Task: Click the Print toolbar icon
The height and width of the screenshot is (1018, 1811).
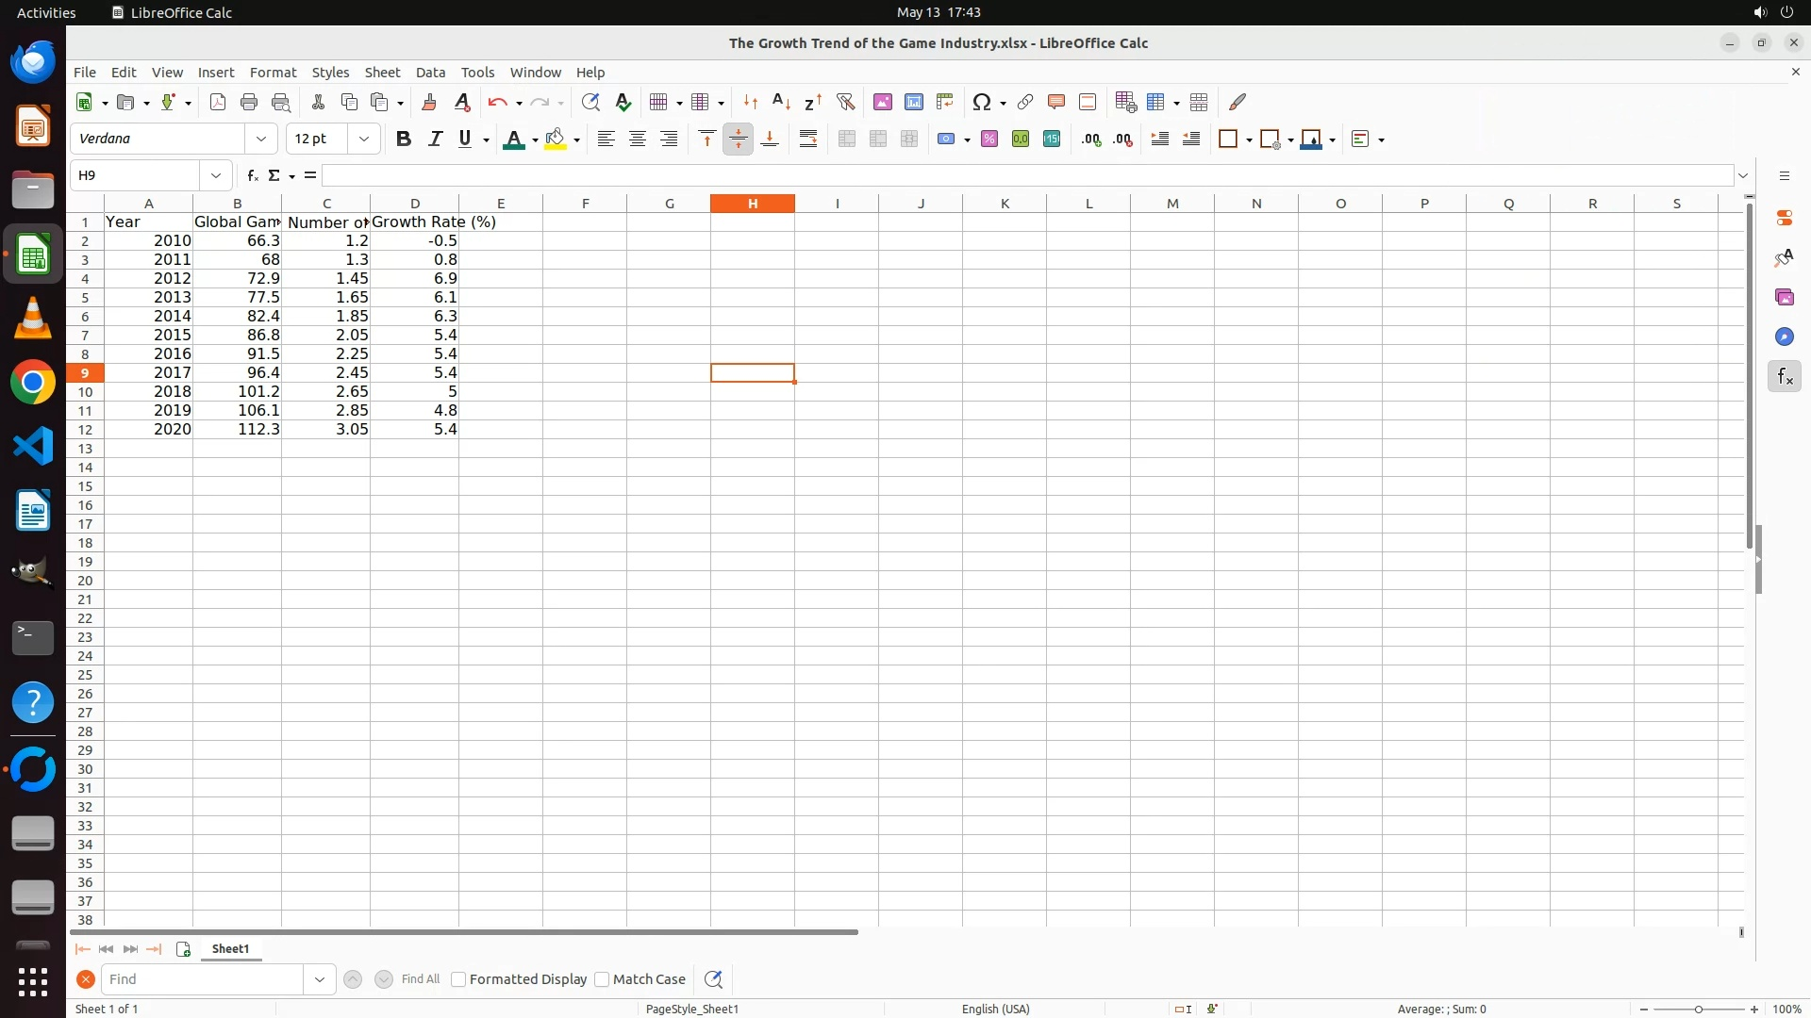Action: (249, 102)
